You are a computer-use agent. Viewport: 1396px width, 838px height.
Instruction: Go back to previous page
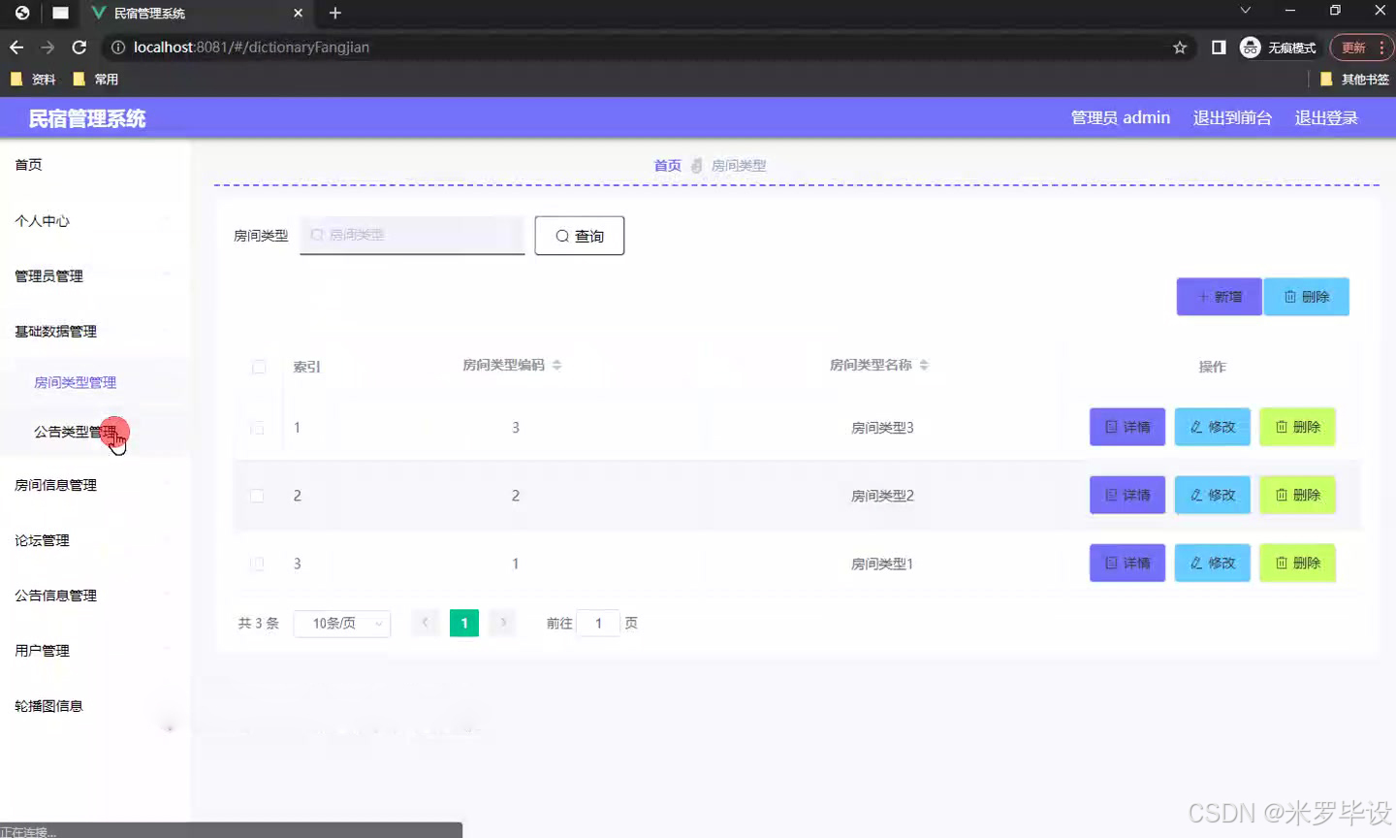tap(16, 48)
